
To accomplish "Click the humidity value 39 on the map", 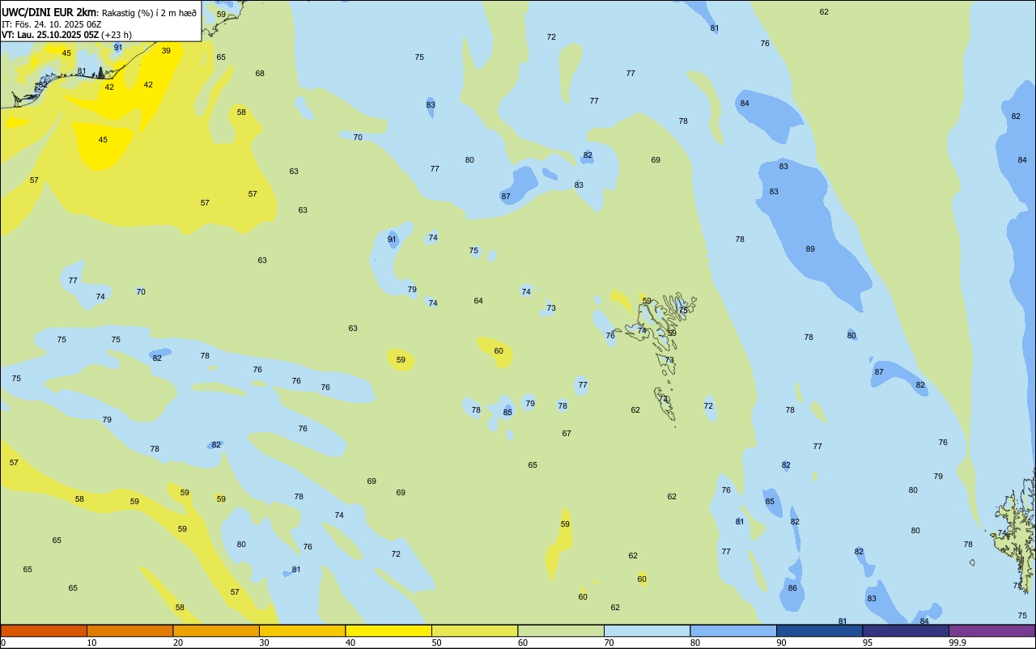I will (166, 50).
